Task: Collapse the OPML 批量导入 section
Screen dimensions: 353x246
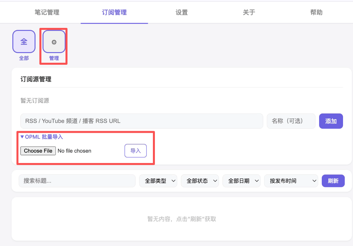Action: click(x=42, y=137)
